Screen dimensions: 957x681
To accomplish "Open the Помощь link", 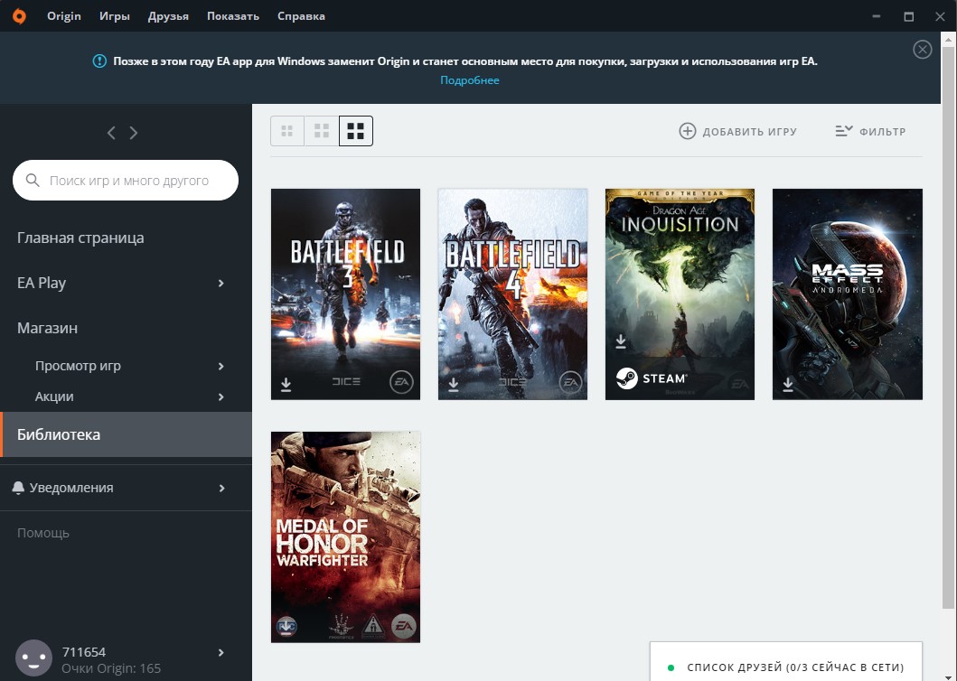I will pyautogui.click(x=43, y=533).
